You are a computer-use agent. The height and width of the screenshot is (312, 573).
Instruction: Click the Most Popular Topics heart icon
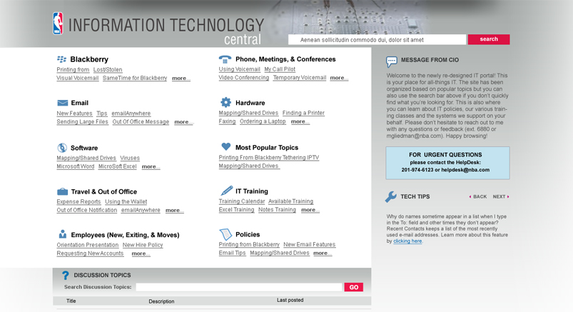[x=225, y=147]
